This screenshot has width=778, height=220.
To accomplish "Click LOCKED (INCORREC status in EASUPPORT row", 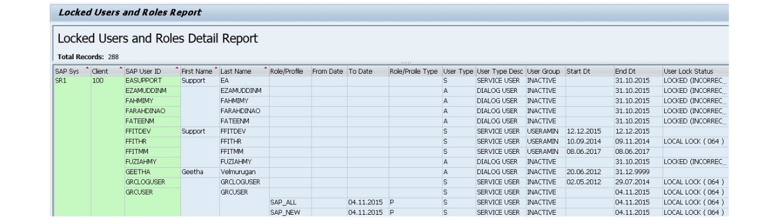I will pos(696,81).
